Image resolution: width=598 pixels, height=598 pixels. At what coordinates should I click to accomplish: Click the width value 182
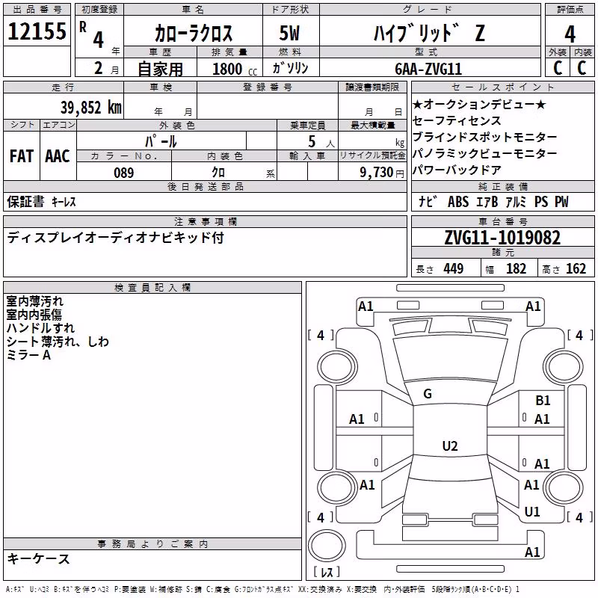(516, 269)
